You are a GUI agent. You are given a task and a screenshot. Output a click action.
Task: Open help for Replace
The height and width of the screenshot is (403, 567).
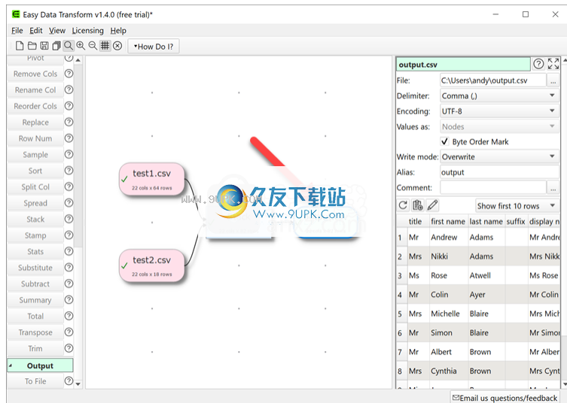69,122
